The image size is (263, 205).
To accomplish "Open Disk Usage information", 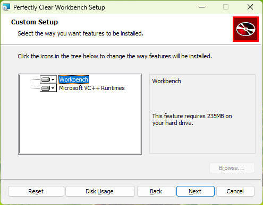I will click(100, 191).
